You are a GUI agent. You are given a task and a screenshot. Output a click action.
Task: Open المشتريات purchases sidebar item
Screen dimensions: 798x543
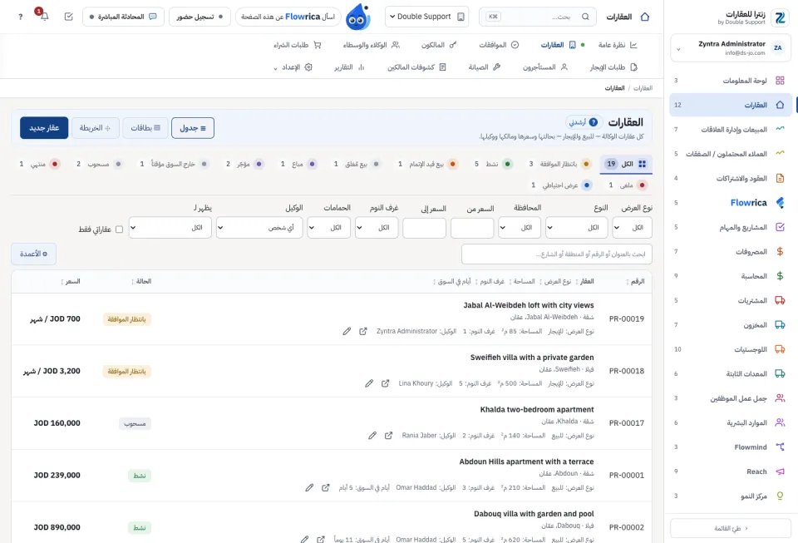pos(731,300)
